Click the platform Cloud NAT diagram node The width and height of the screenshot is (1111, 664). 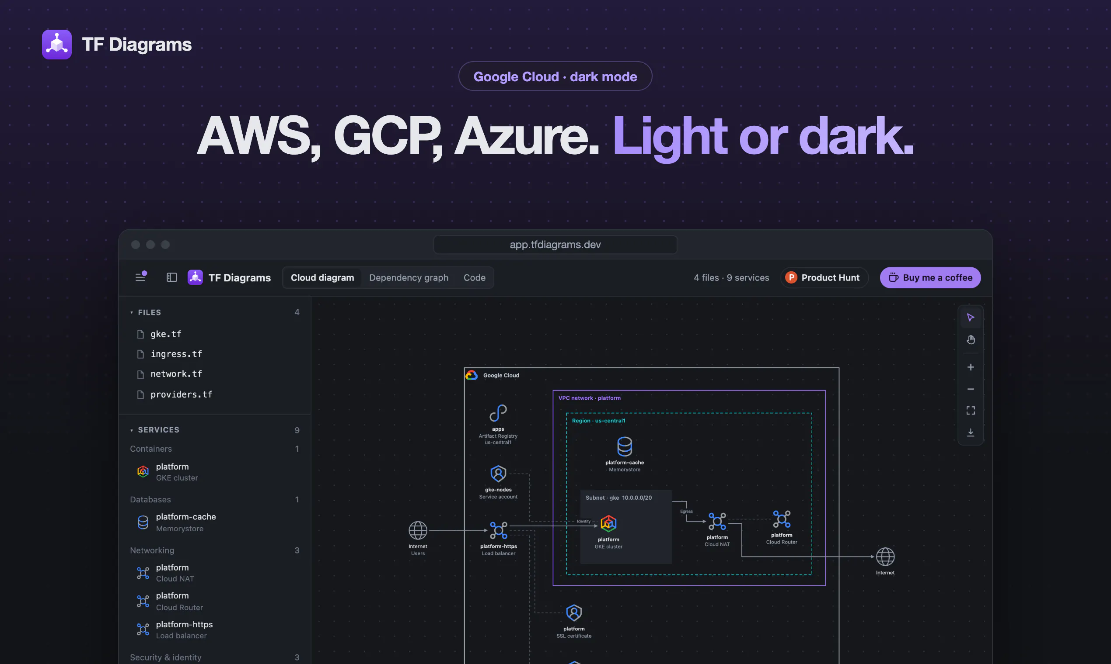pos(717,529)
